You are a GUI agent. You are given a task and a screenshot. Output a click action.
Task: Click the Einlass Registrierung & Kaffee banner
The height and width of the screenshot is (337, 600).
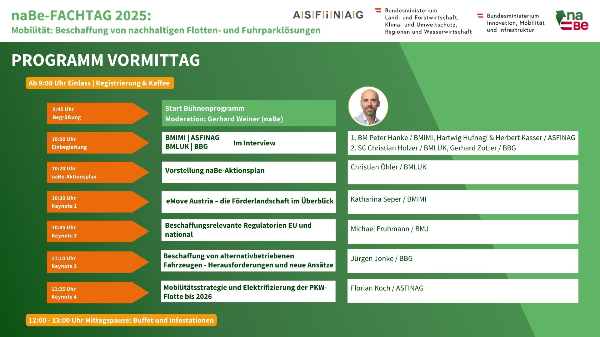(x=100, y=83)
